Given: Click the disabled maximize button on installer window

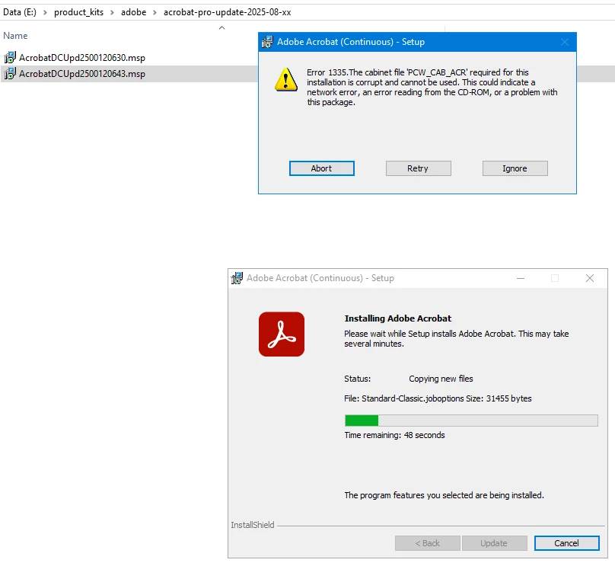Looking at the screenshot, I should point(555,278).
